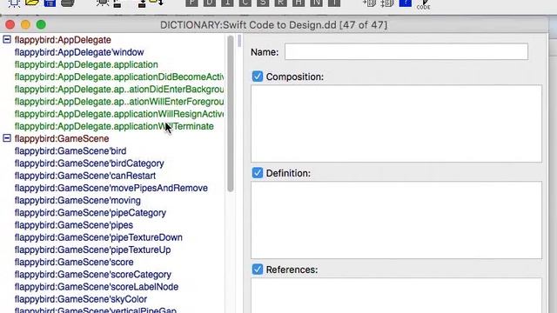The width and height of the screenshot is (557, 313).
Task: Select the ap..ationDidEnterBackground entry
Action: (119, 89)
